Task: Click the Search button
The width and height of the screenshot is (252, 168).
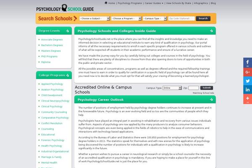Action: tap(203, 18)
